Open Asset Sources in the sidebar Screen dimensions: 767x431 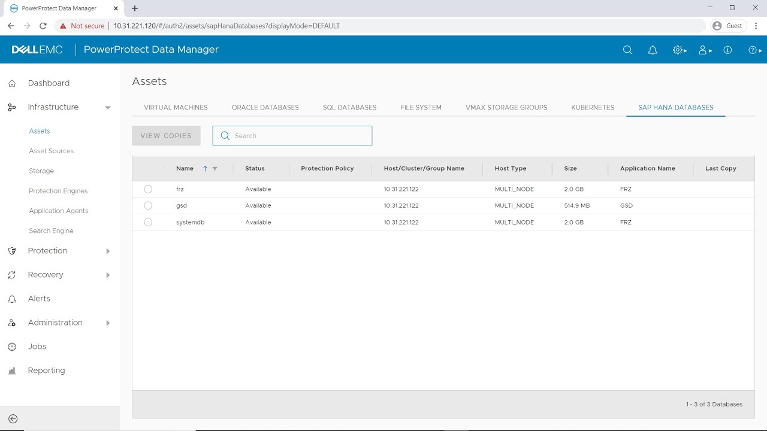(x=52, y=151)
